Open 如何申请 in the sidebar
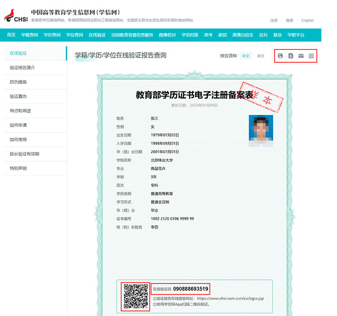The height and width of the screenshot is (316, 337). [x=35, y=125]
